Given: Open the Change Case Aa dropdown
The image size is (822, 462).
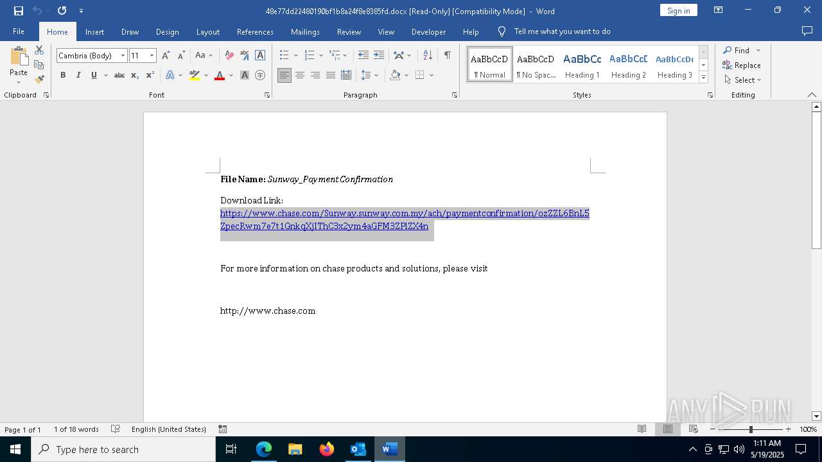Looking at the screenshot, I should pos(204,56).
